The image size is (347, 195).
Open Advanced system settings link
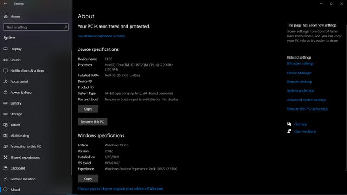pyautogui.click(x=306, y=100)
